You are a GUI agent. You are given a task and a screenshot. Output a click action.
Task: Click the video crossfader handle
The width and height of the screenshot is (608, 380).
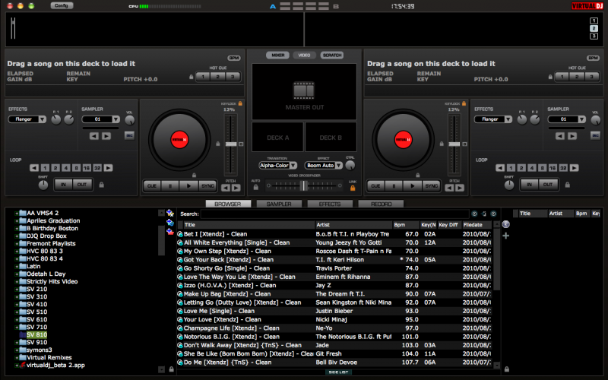pos(303,185)
